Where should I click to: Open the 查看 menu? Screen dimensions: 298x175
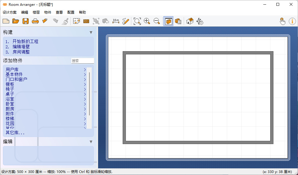pyautogui.click(x=59, y=12)
